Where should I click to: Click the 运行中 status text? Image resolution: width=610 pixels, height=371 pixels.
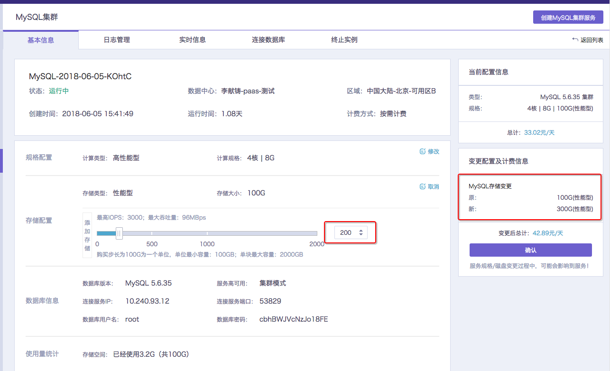point(59,91)
